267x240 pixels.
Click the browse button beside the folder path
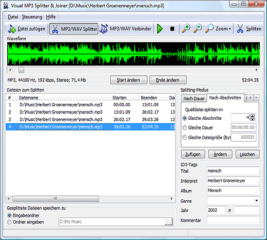[168, 222]
